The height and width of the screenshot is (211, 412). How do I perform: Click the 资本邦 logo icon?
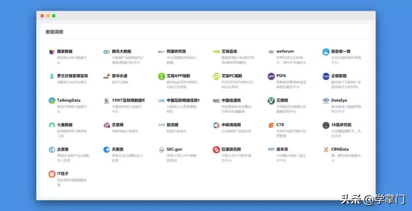(271, 149)
